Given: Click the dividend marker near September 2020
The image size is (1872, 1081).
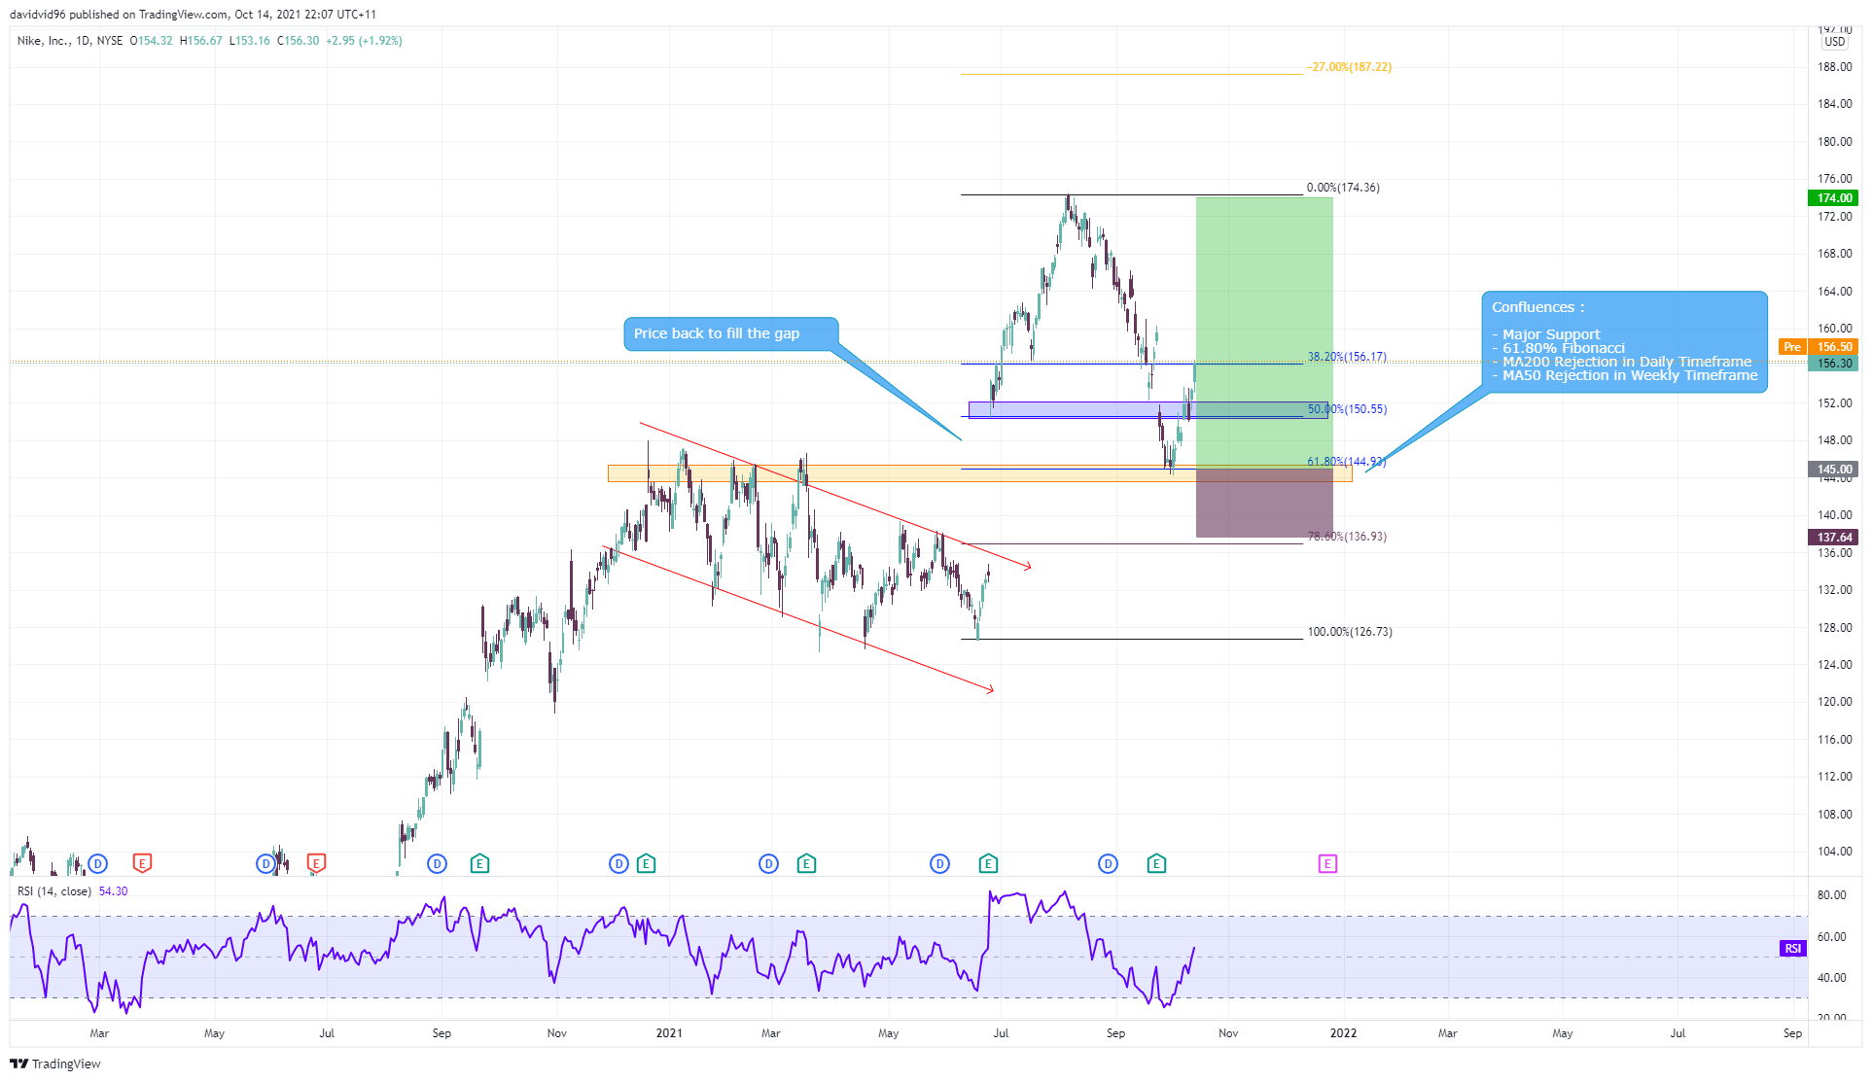Looking at the screenshot, I should tap(437, 863).
